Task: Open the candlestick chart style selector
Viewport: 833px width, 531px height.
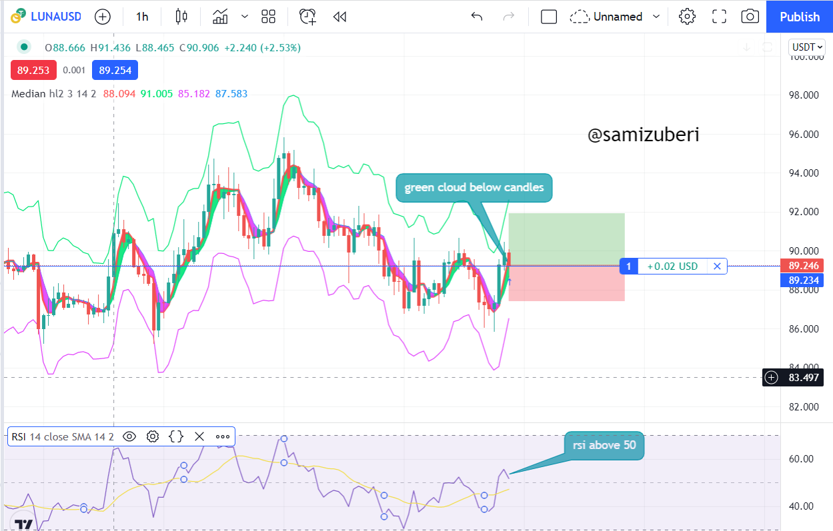Action: (181, 17)
